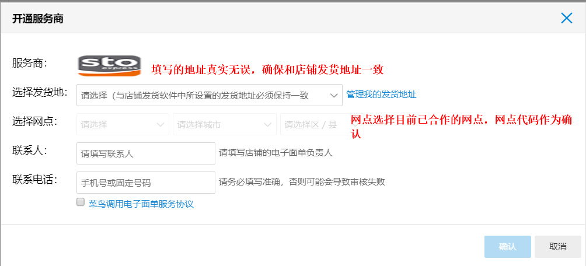Screen dimensions: 586x266
Task: Click the 选择发货地 label
Action: point(40,92)
